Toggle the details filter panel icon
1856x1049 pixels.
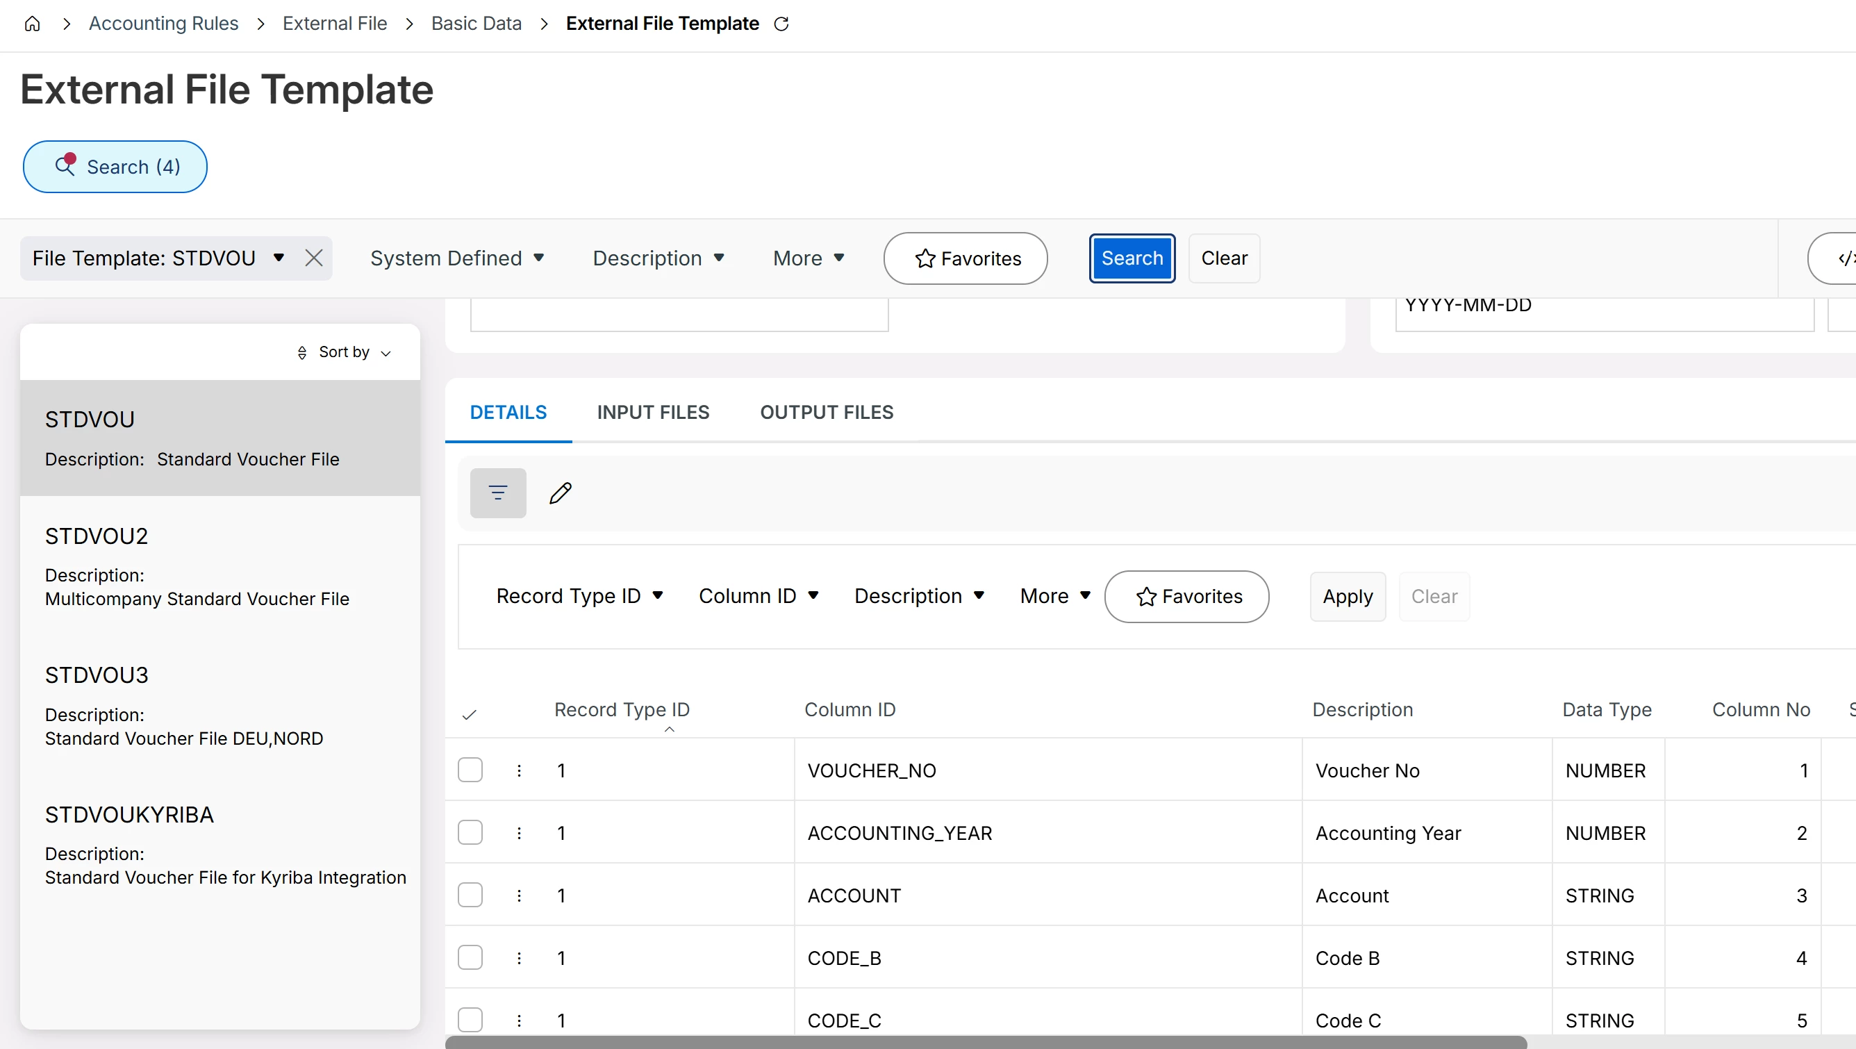pyautogui.click(x=498, y=493)
